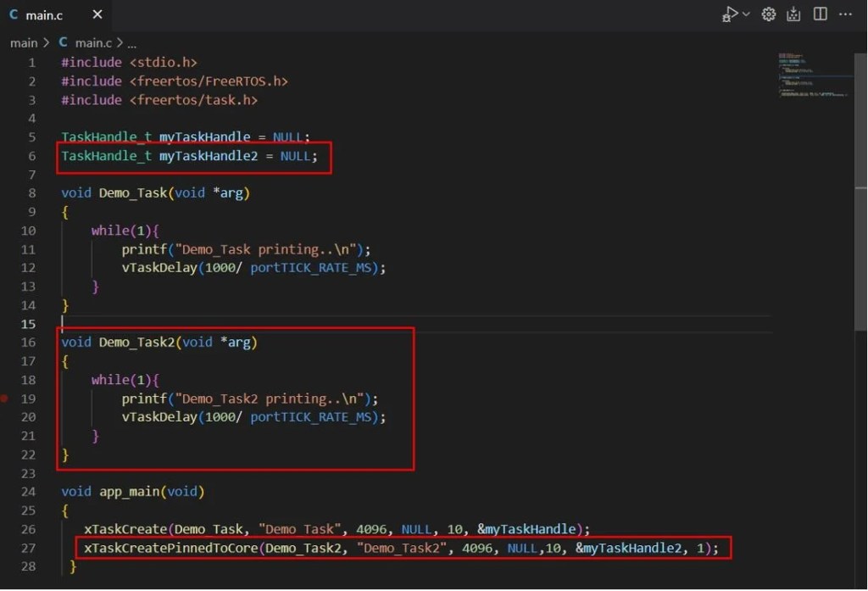Open the More Actions ellipsis menu

[845, 14]
